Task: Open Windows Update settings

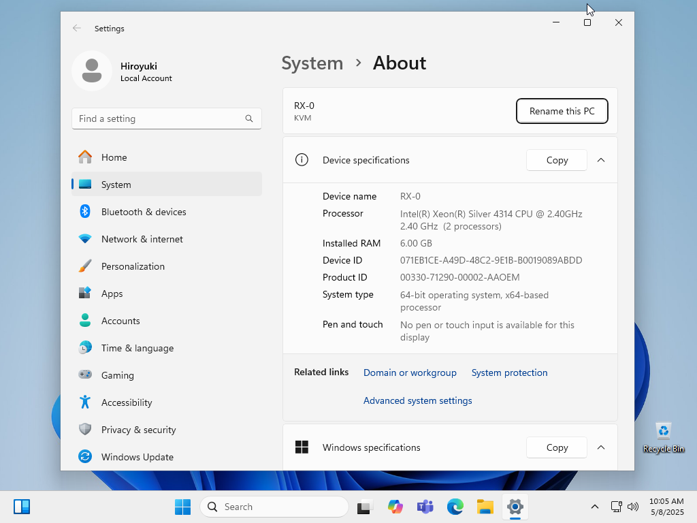Action: click(x=167, y=457)
